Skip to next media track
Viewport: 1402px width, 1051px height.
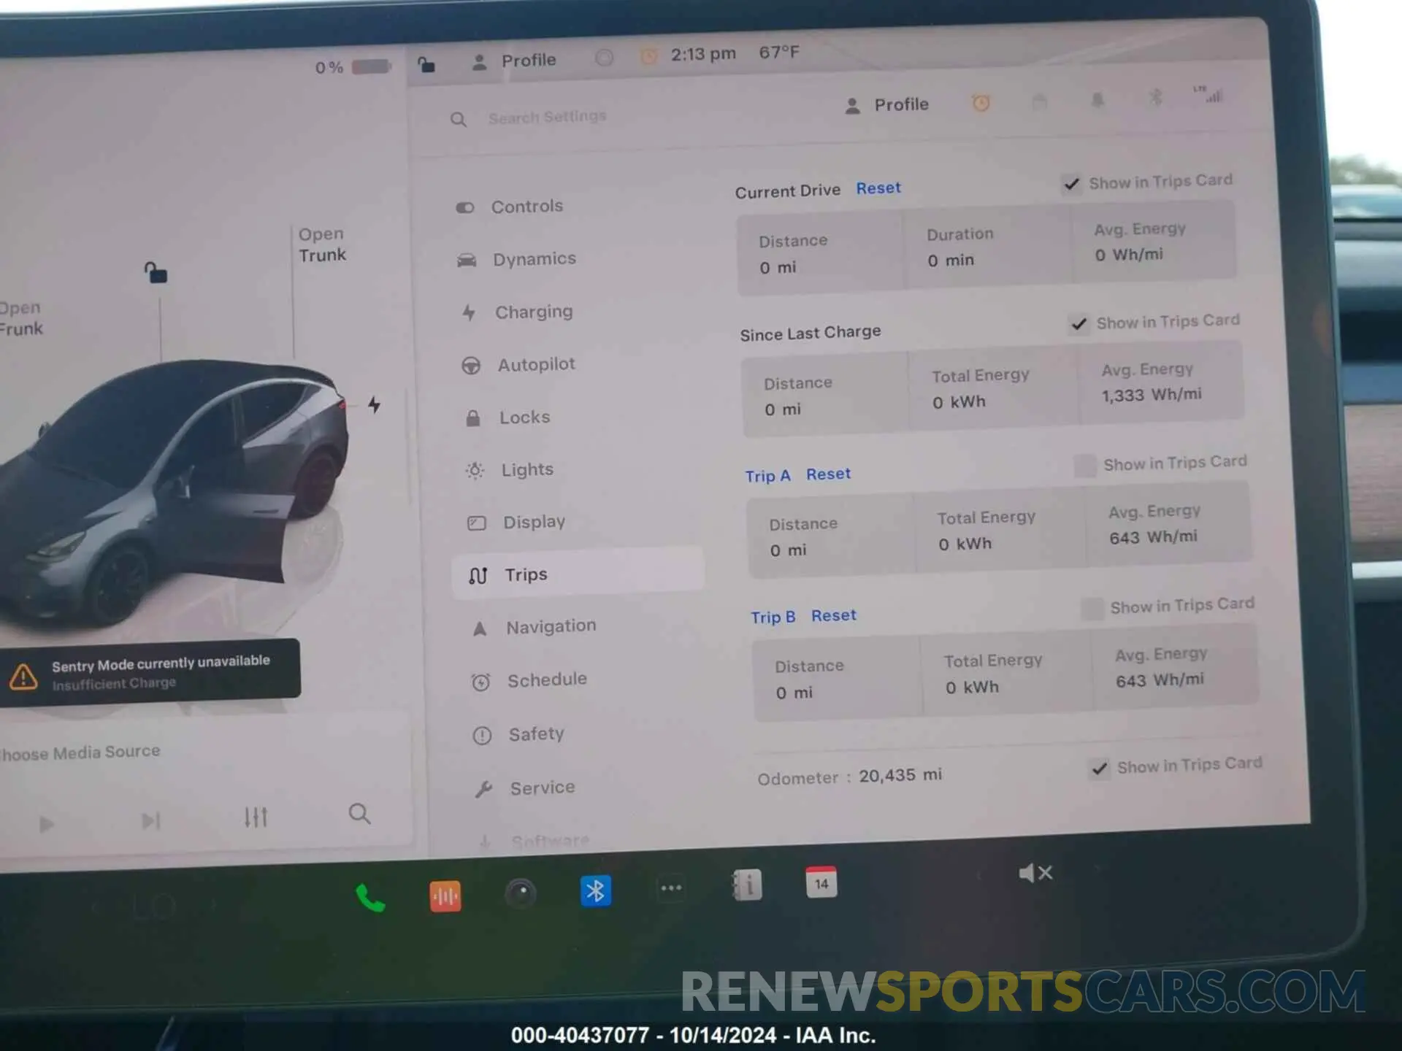pyautogui.click(x=150, y=821)
